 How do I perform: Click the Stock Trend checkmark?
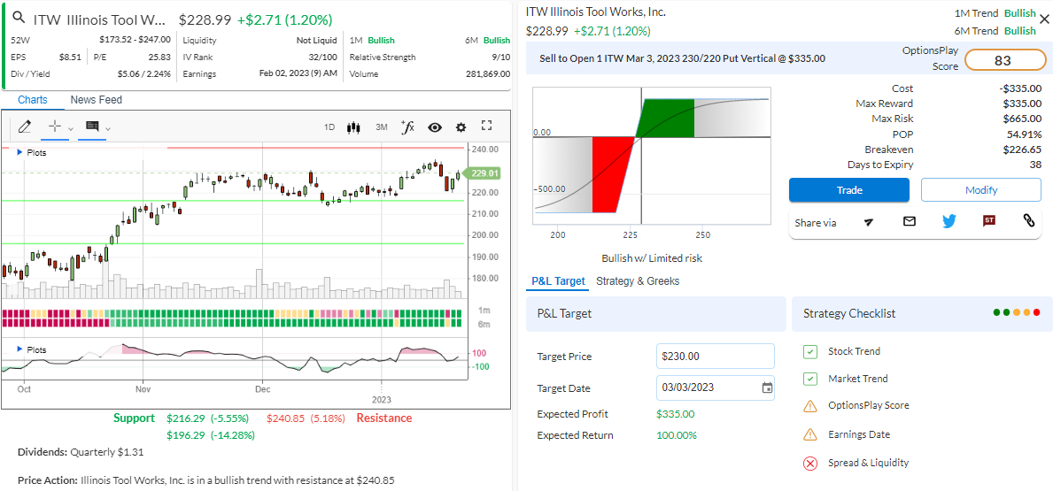pos(809,351)
